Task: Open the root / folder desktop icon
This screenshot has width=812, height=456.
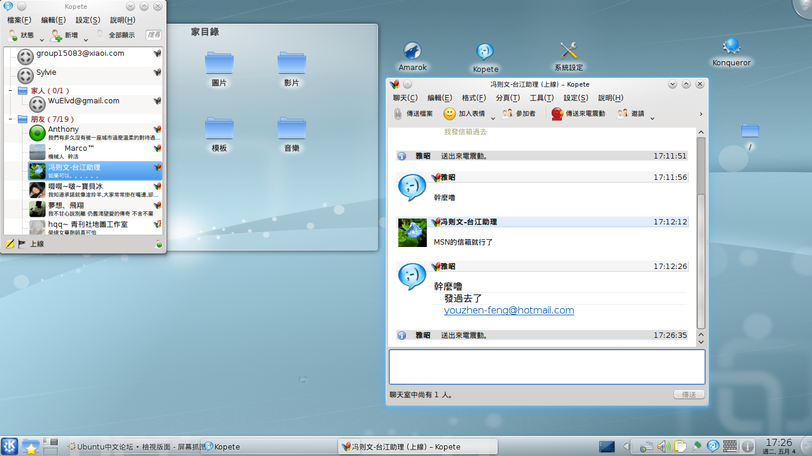Action: [x=750, y=137]
